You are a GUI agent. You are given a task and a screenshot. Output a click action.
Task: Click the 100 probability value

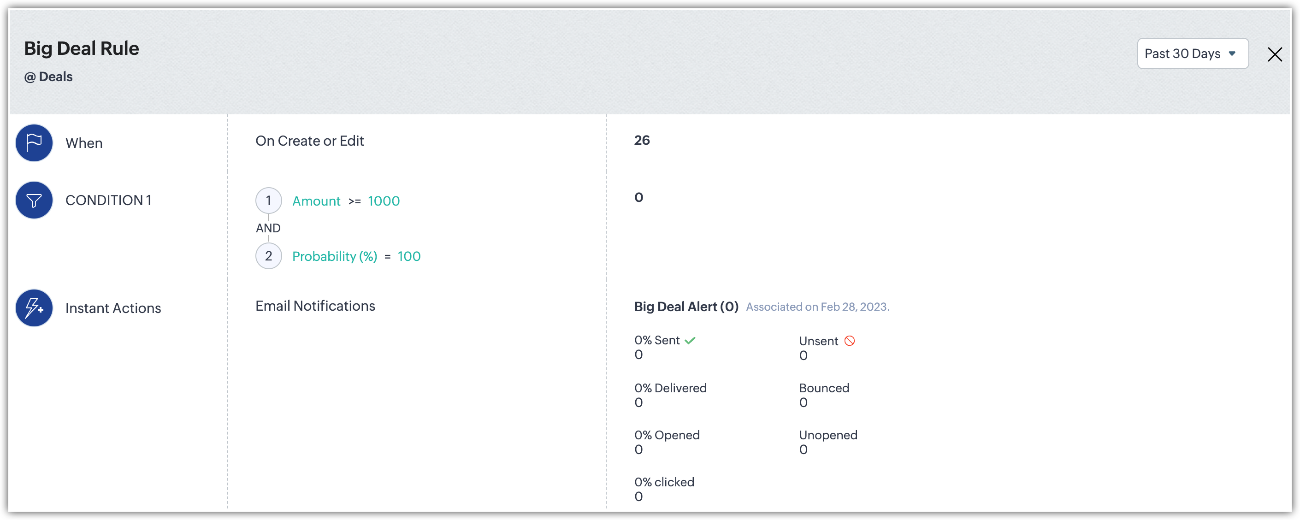pyautogui.click(x=409, y=256)
